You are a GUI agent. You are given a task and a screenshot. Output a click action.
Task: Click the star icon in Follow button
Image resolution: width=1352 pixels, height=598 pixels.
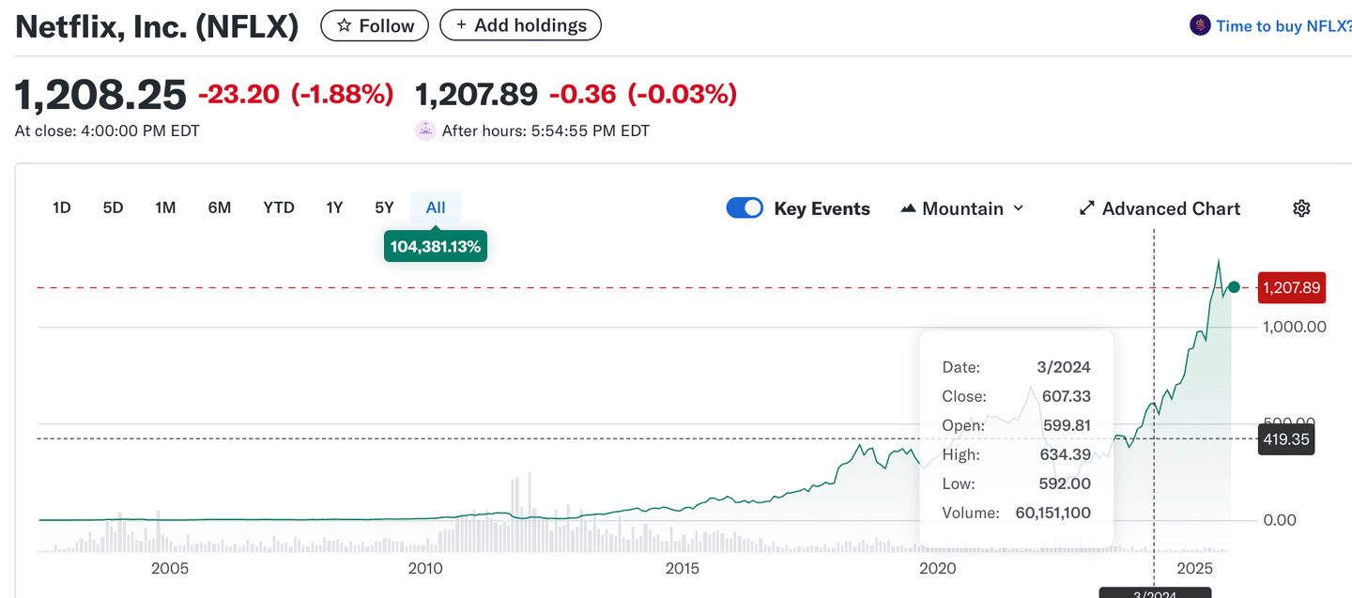(345, 26)
